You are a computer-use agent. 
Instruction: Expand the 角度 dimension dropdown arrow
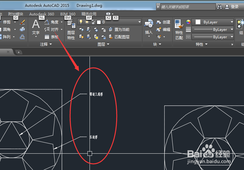click(62, 22)
